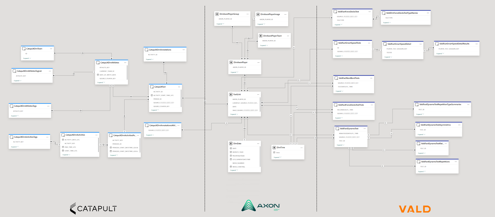Expand the CatapultDimAnnotations table fields
Viewport: 495px width, 217px height.
[150, 59]
